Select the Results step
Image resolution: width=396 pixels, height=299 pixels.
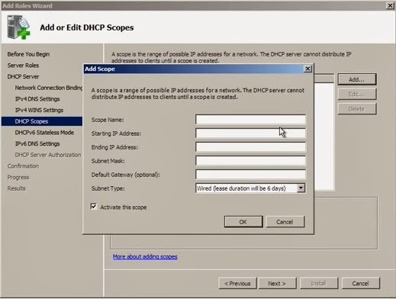point(16,188)
